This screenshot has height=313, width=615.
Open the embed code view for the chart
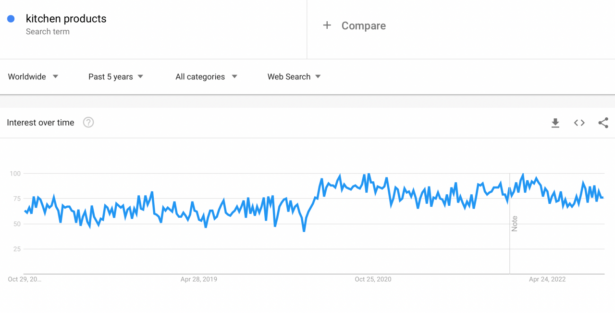click(x=579, y=123)
